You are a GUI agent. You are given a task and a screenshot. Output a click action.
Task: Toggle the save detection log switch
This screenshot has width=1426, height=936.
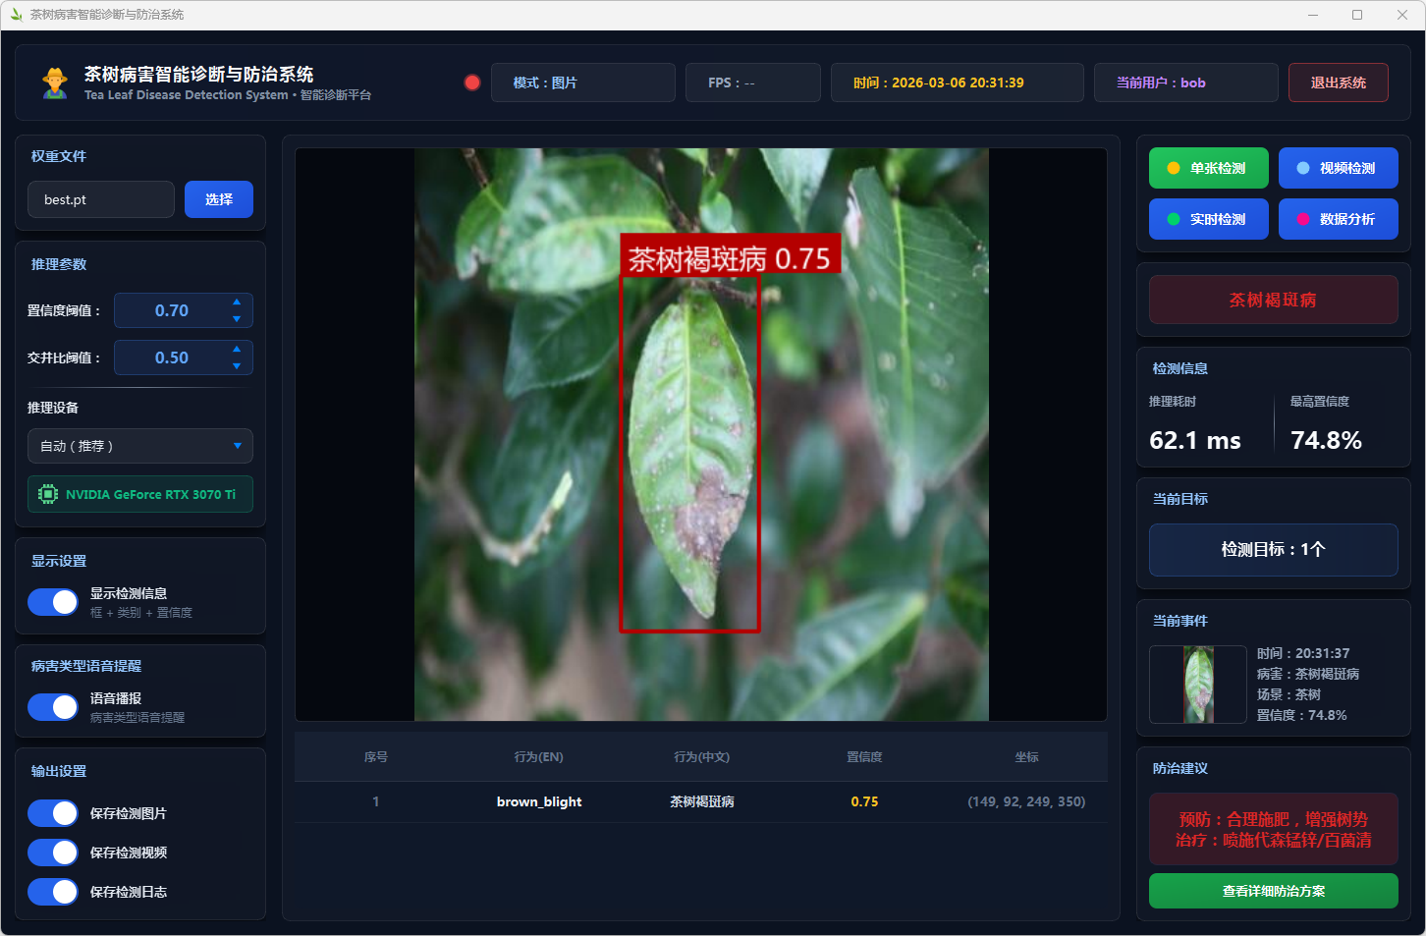click(53, 892)
